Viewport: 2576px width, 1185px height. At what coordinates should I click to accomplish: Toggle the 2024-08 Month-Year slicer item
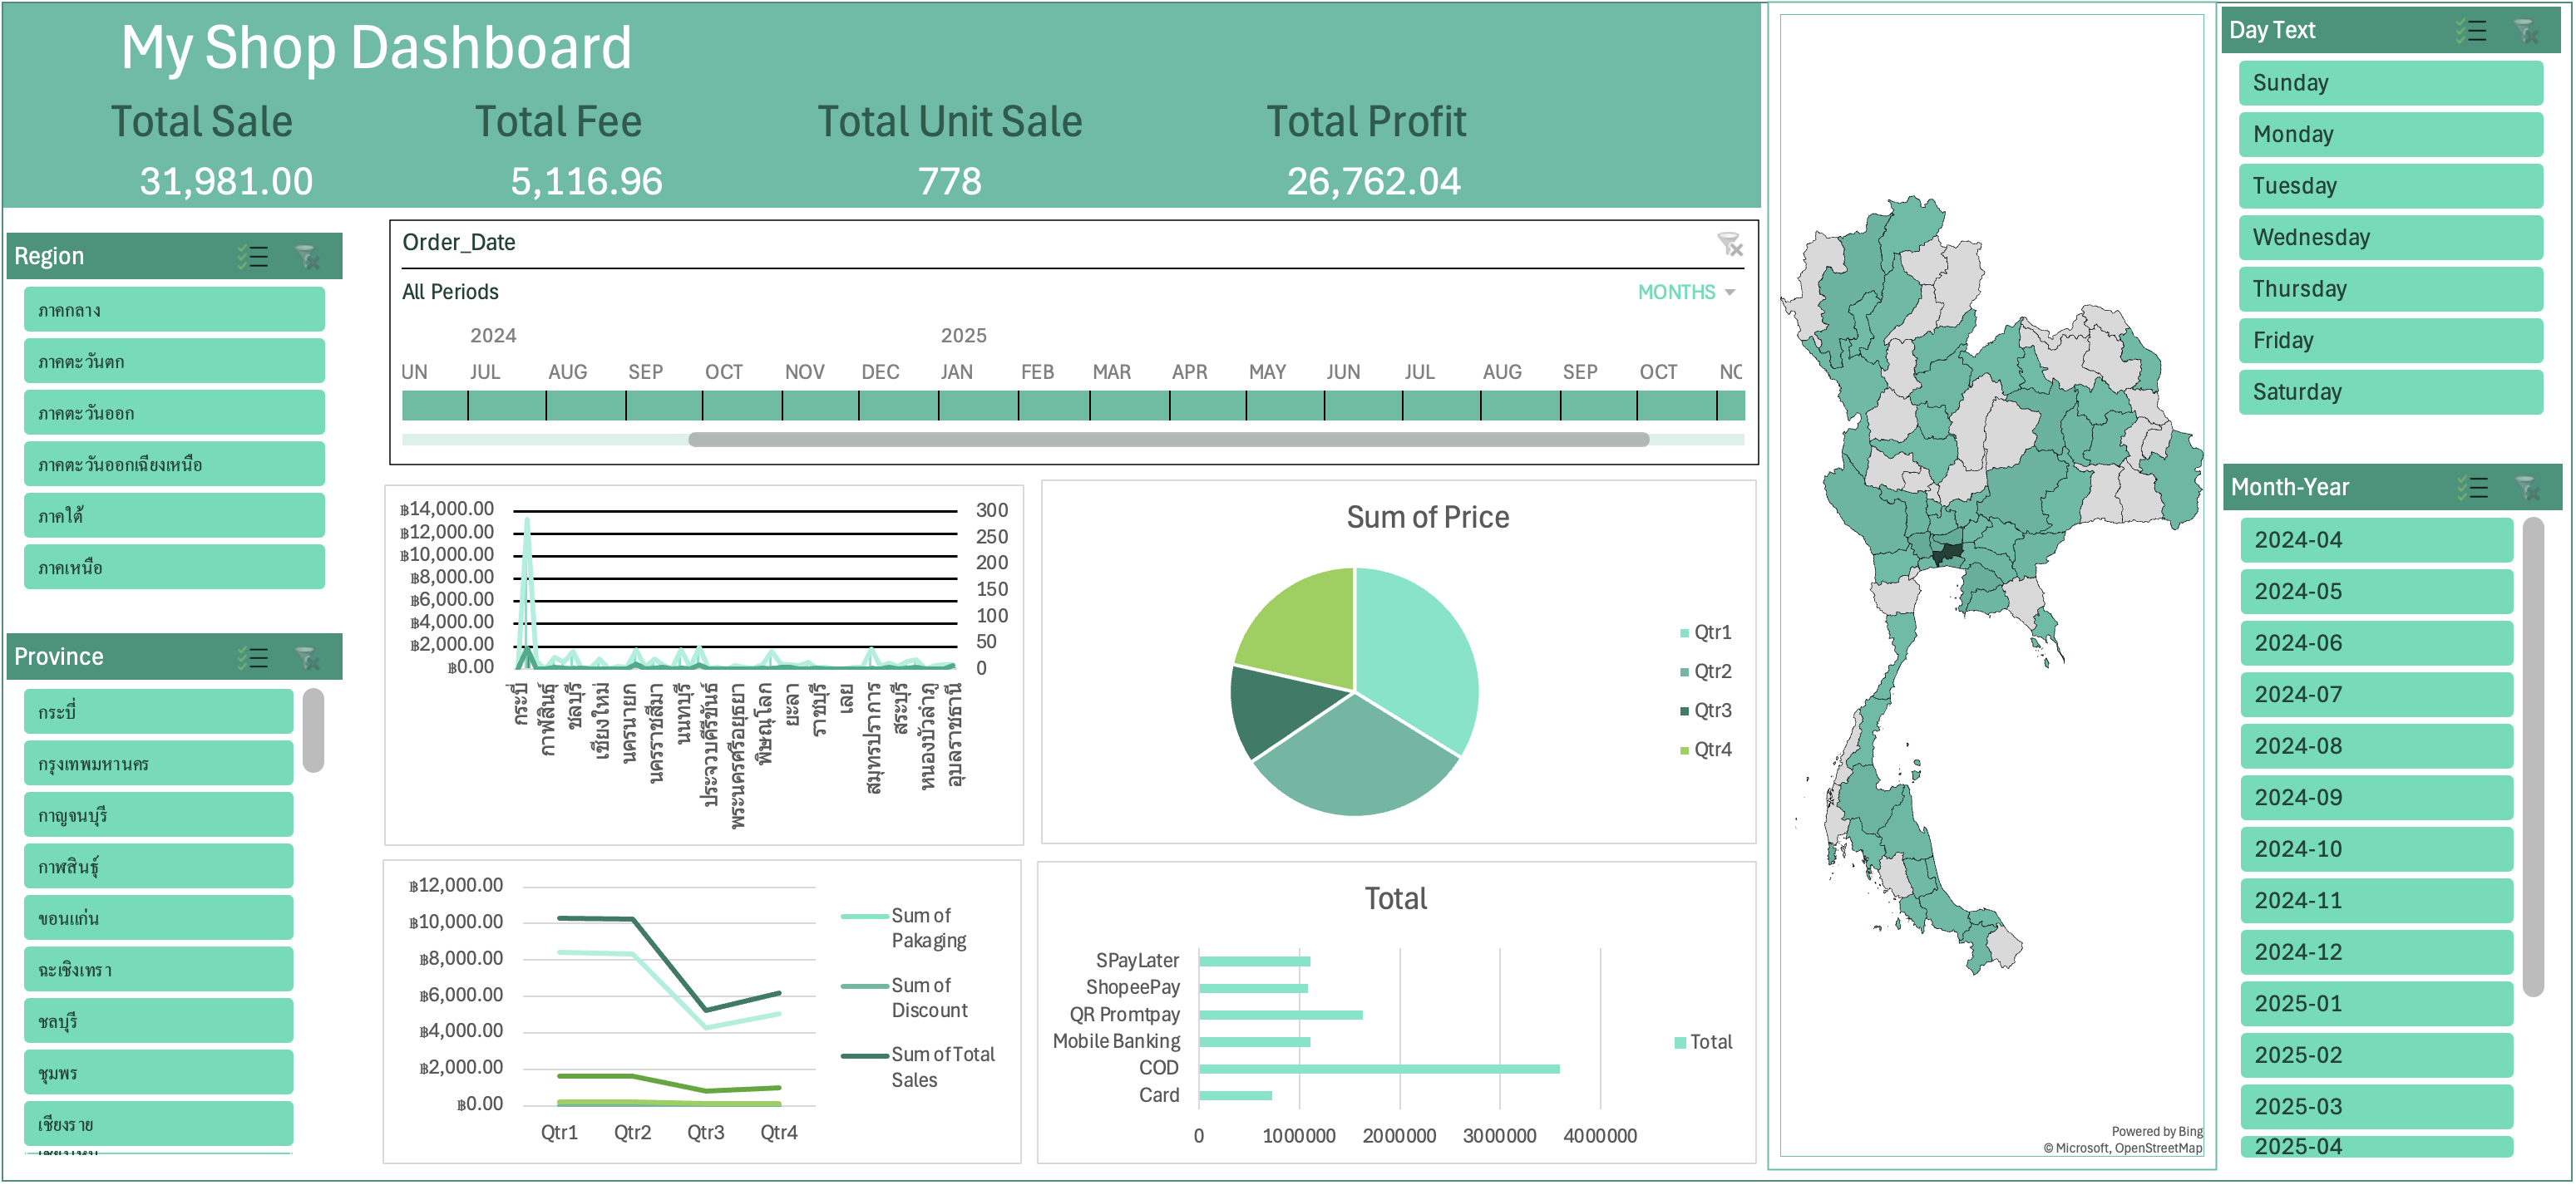point(2377,746)
